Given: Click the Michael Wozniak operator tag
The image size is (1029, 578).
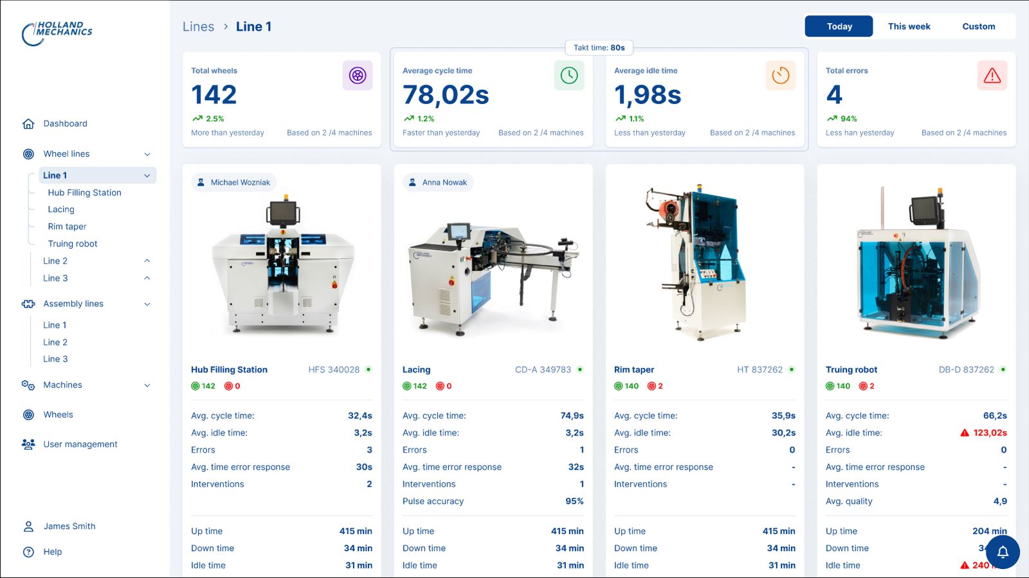Looking at the screenshot, I should point(234,182).
